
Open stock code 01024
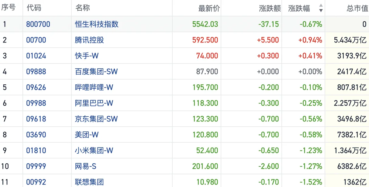coord(36,56)
